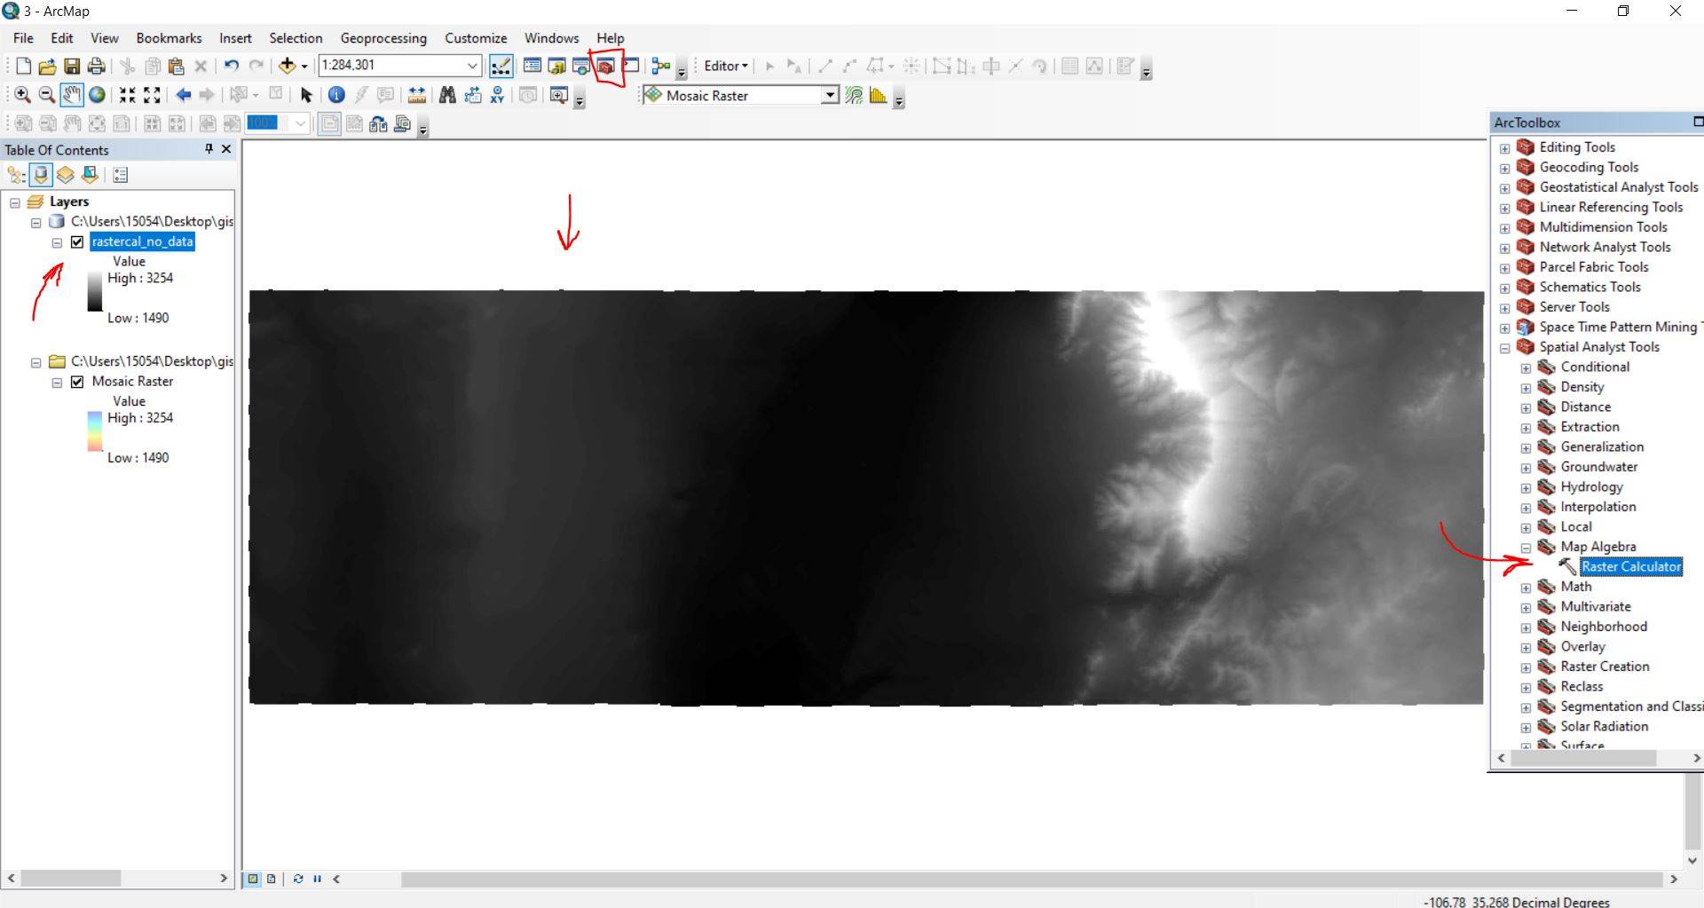The width and height of the screenshot is (1704, 908).
Task: Open the Python window icon
Action: tap(631, 66)
